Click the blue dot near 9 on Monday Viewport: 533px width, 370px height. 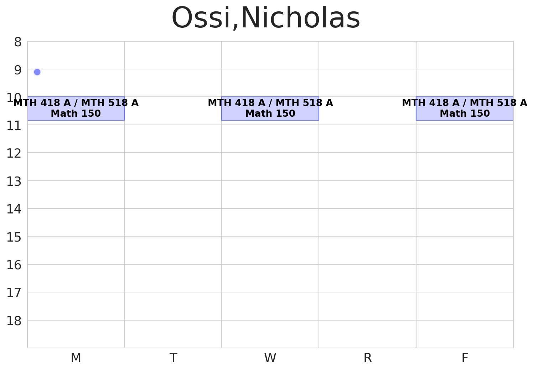pos(37,72)
